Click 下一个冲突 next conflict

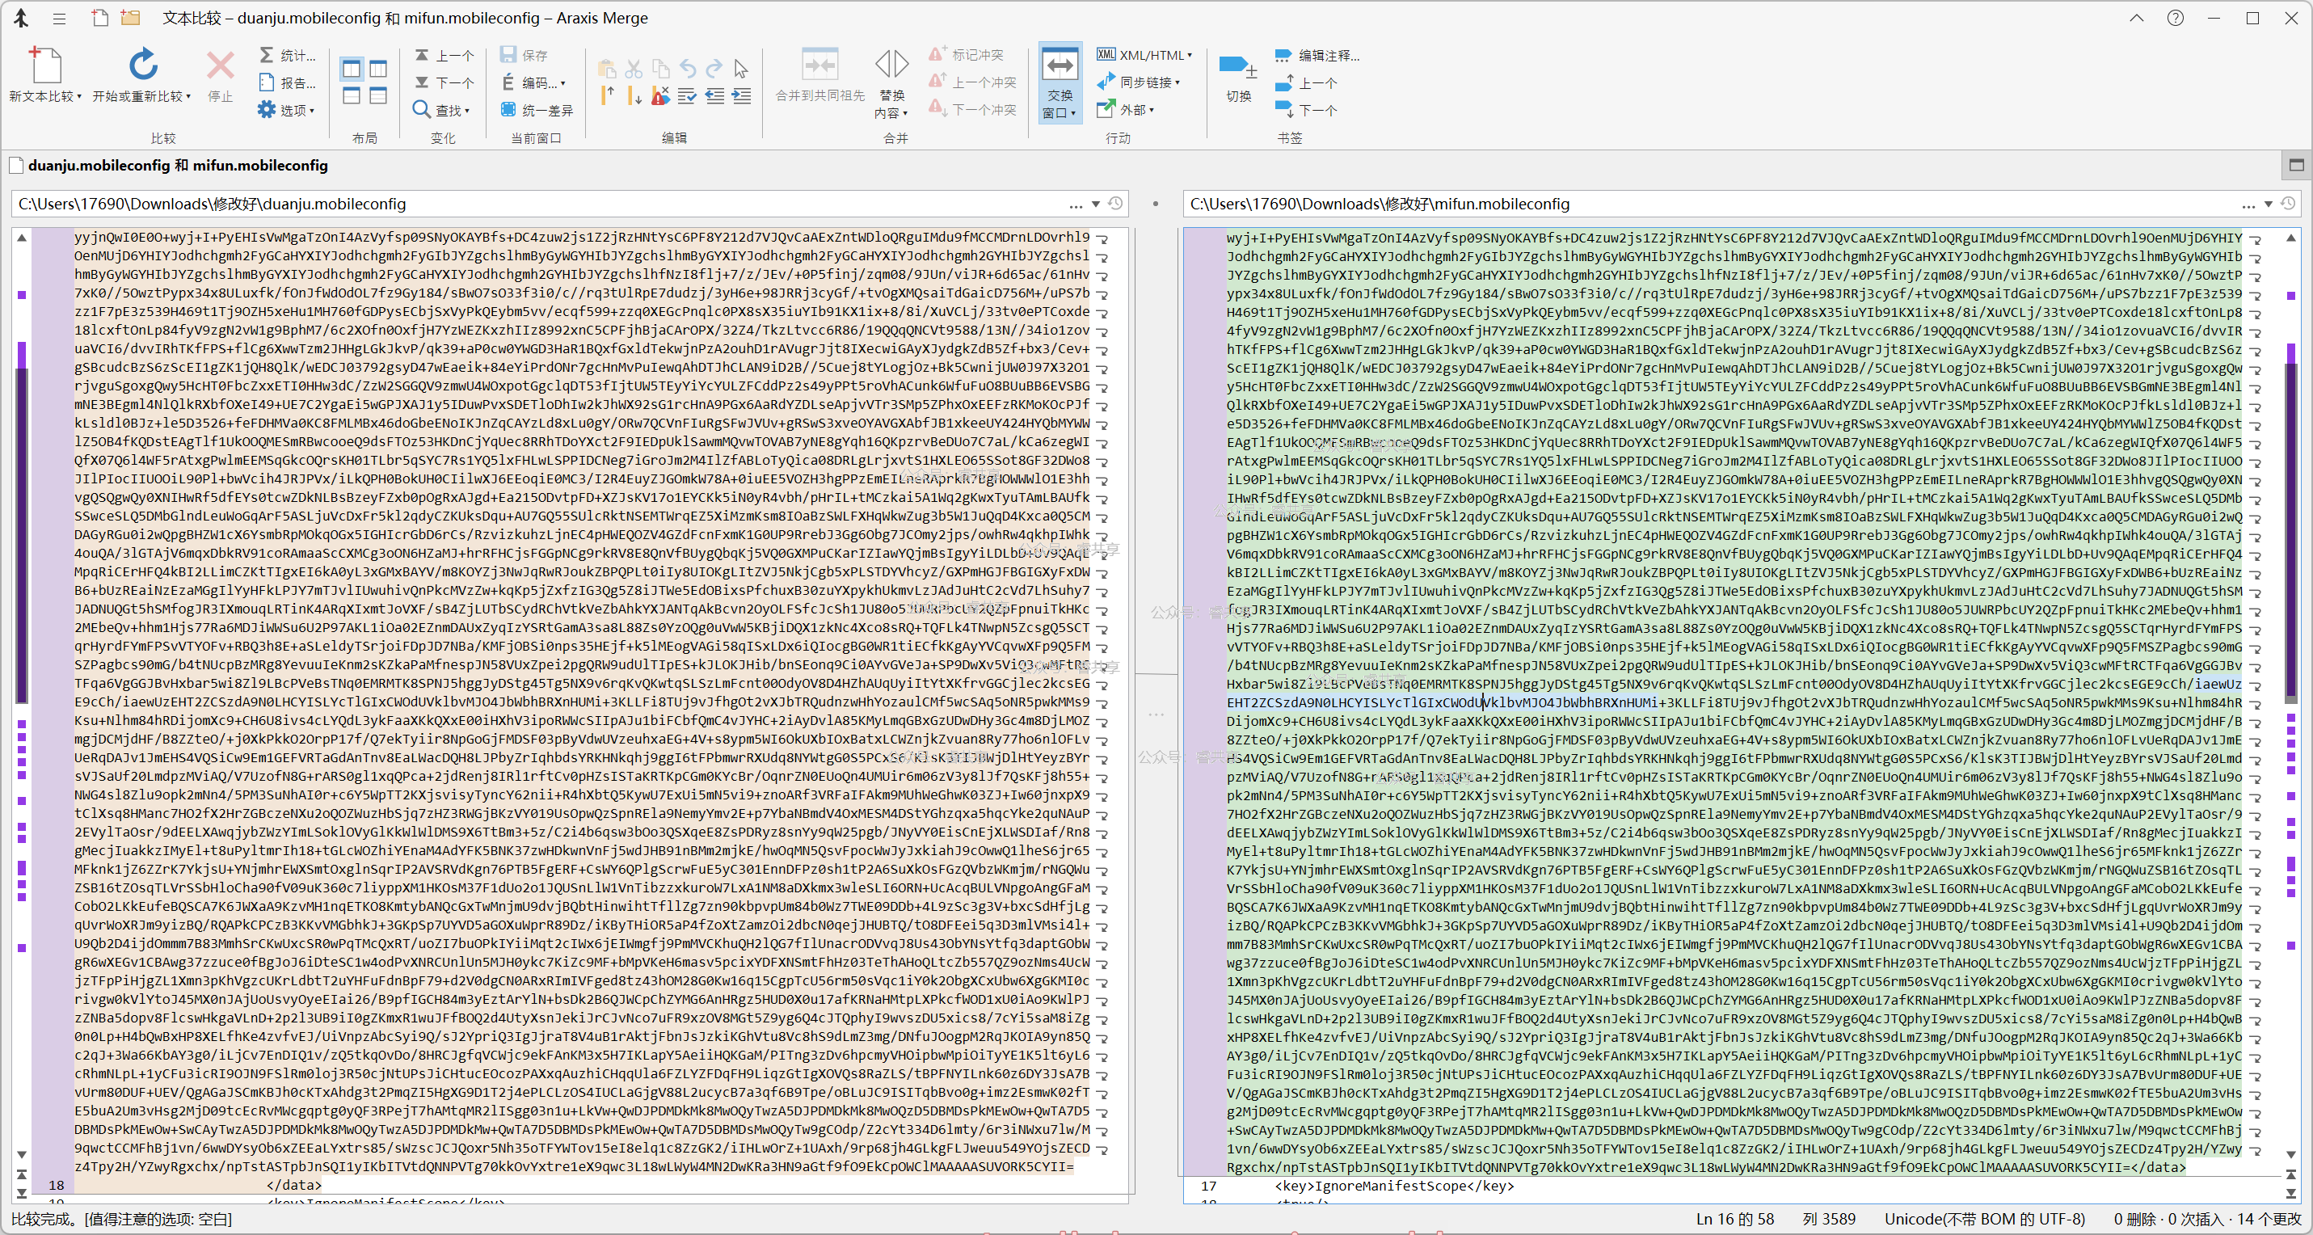[972, 110]
